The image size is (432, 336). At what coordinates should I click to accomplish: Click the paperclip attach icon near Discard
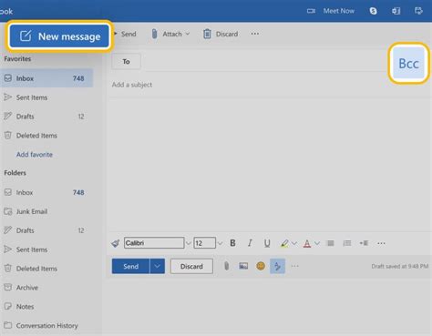tap(226, 266)
